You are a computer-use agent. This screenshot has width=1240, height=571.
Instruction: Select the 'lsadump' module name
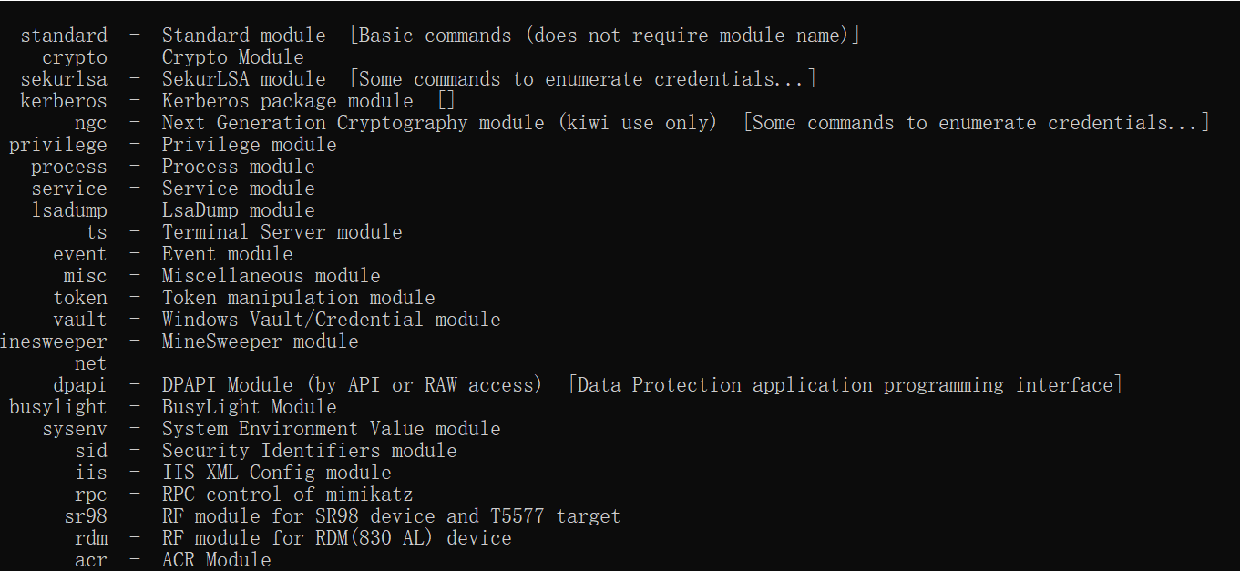click(69, 210)
